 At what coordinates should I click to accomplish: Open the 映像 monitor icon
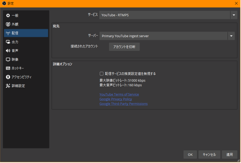8,59
